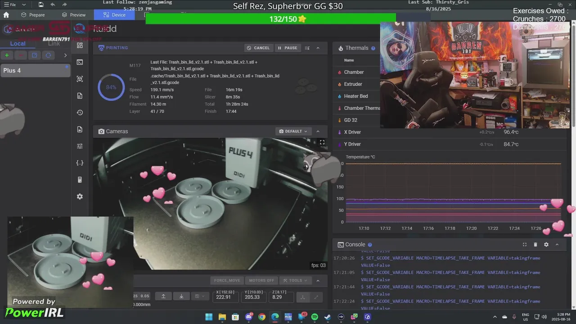Maximize the Console panel
This screenshot has width=576, height=324.
pos(525,244)
